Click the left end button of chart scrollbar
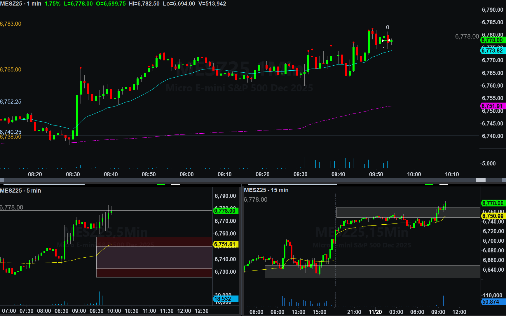The width and height of the screenshot is (506, 316). [x=2, y=180]
